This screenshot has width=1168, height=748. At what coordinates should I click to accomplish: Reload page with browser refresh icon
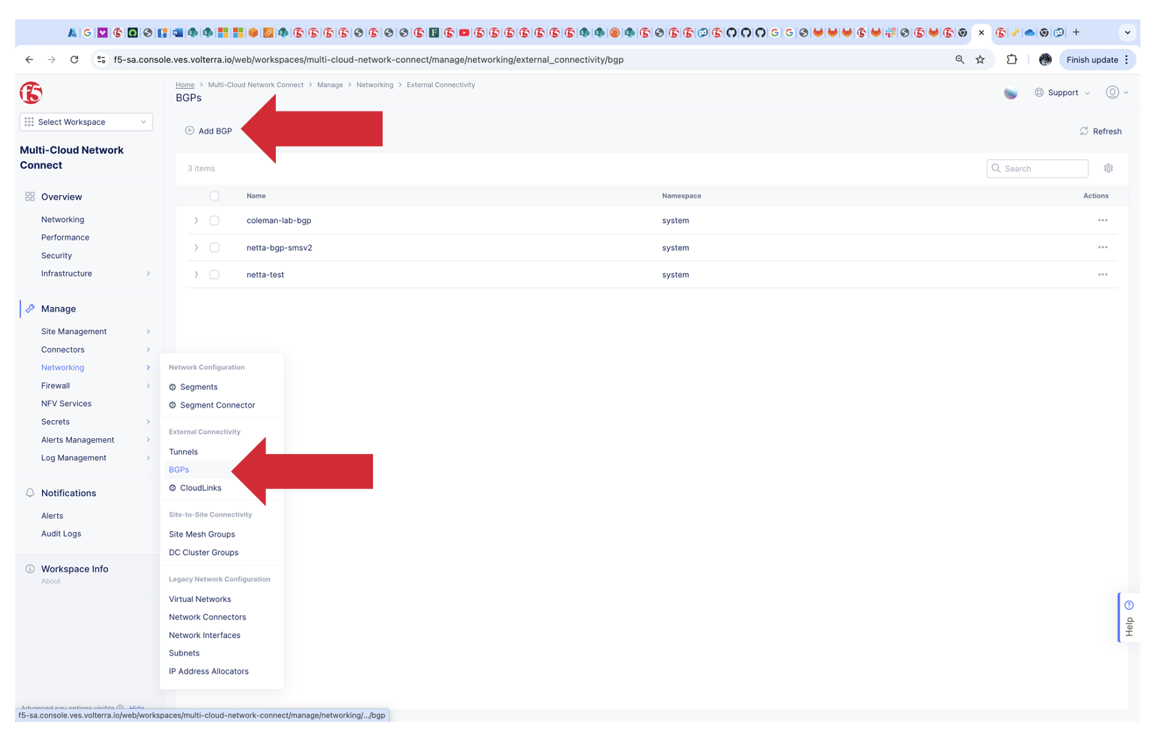74,60
